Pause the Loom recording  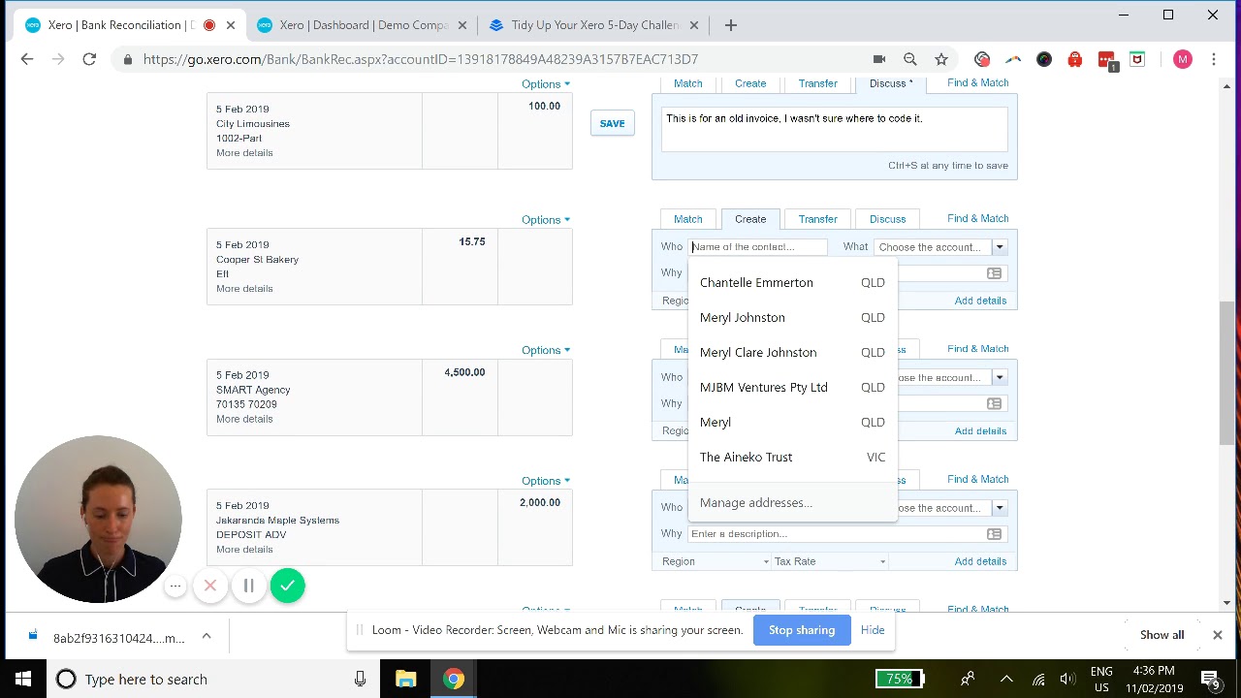[248, 586]
